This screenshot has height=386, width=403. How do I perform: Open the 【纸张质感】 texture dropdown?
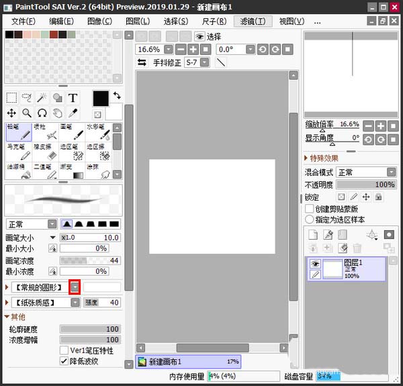pyautogui.click(x=75, y=303)
